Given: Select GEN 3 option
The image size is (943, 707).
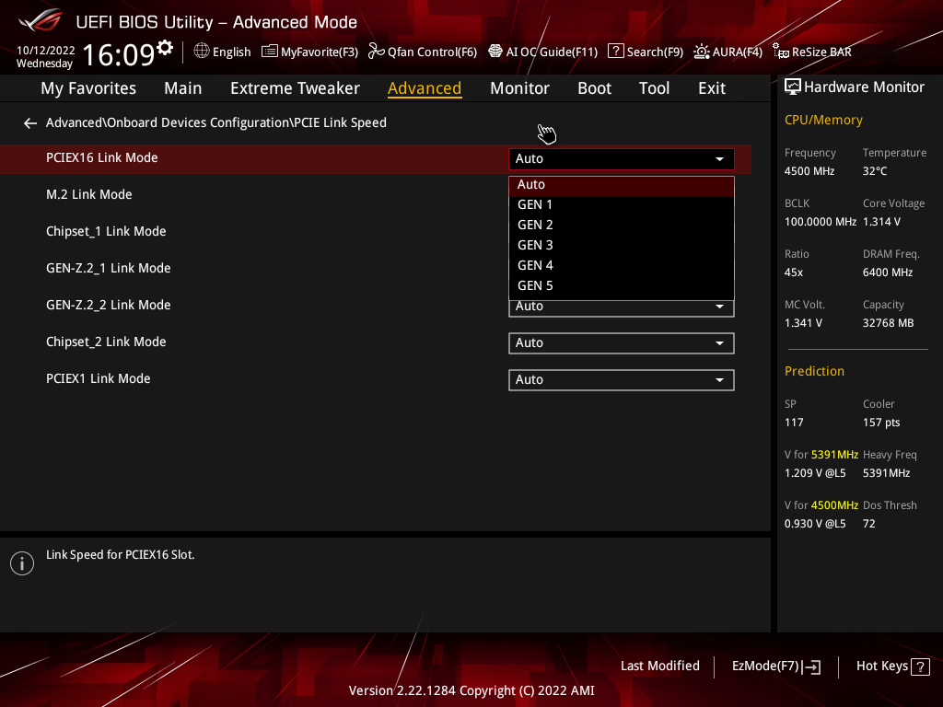Looking at the screenshot, I should pos(622,246).
